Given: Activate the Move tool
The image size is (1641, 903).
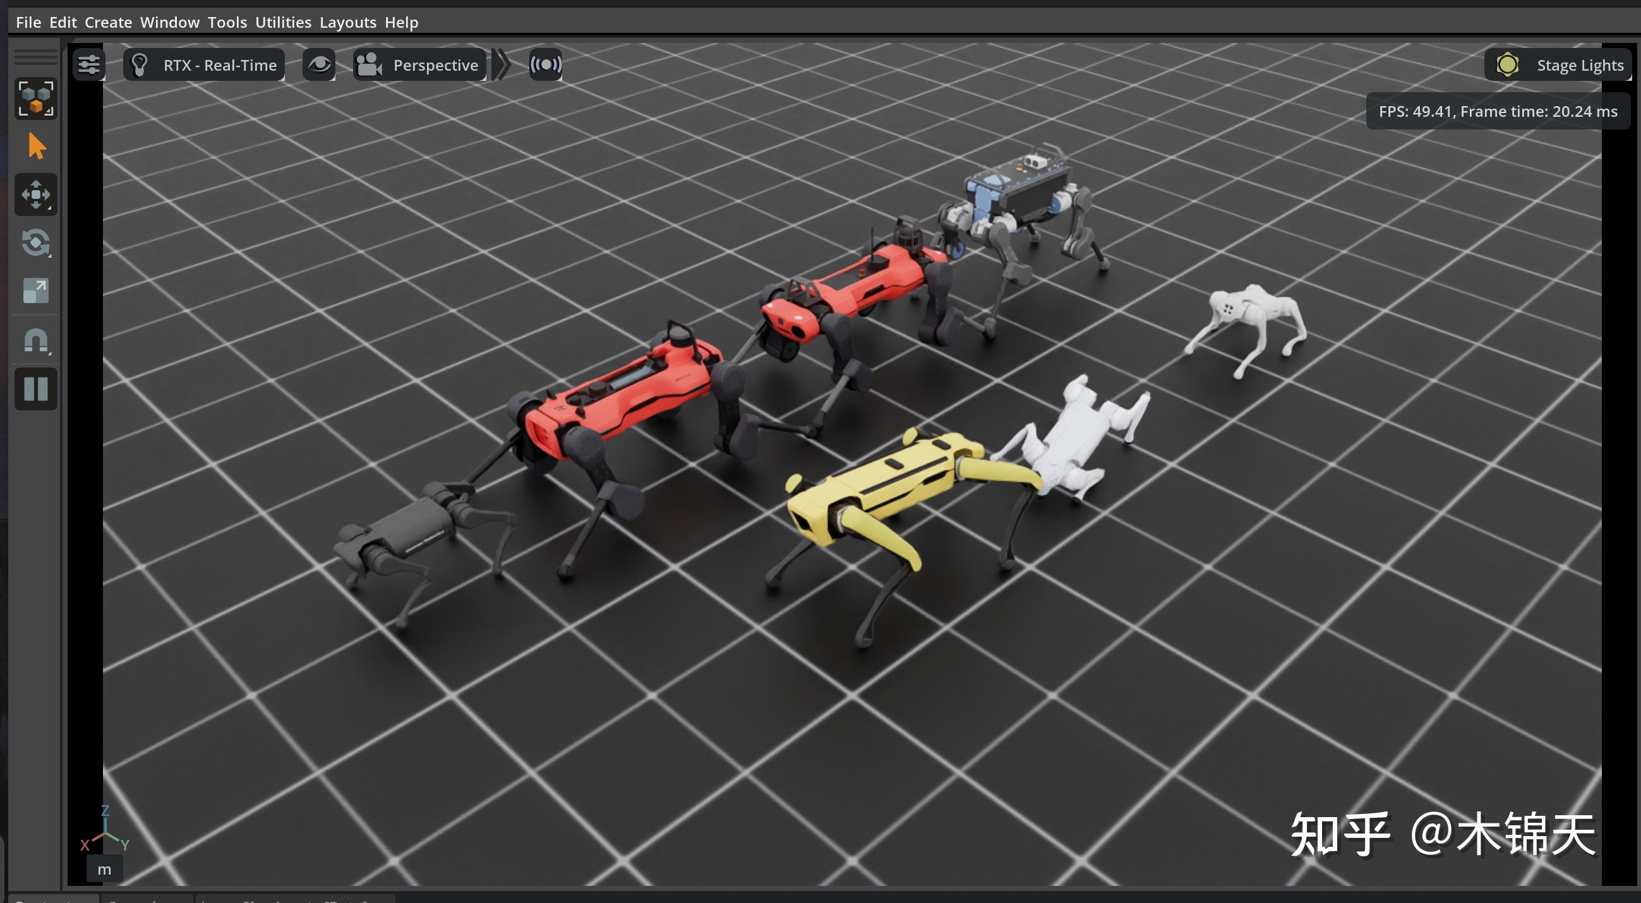Looking at the screenshot, I should 35,194.
